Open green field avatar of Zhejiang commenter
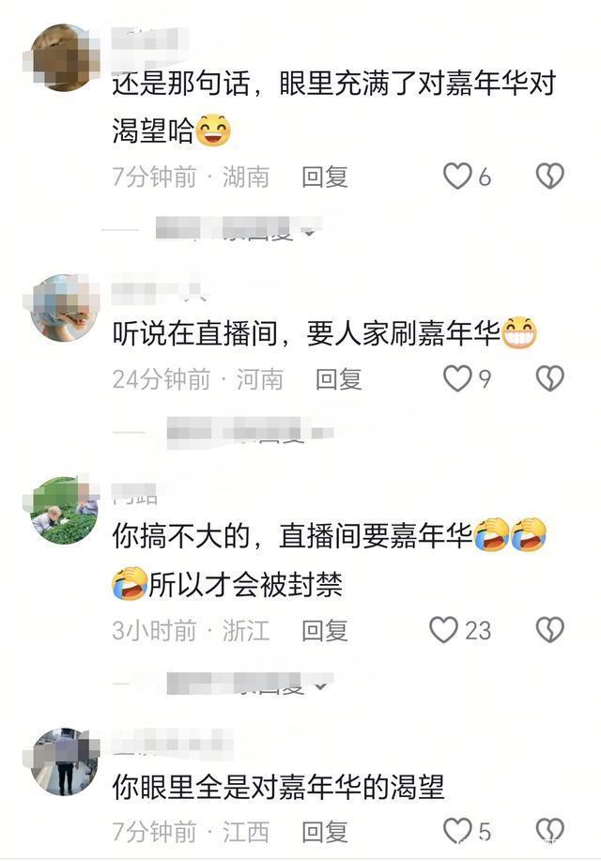This screenshot has height=861, width=601. [x=63, y=511]
